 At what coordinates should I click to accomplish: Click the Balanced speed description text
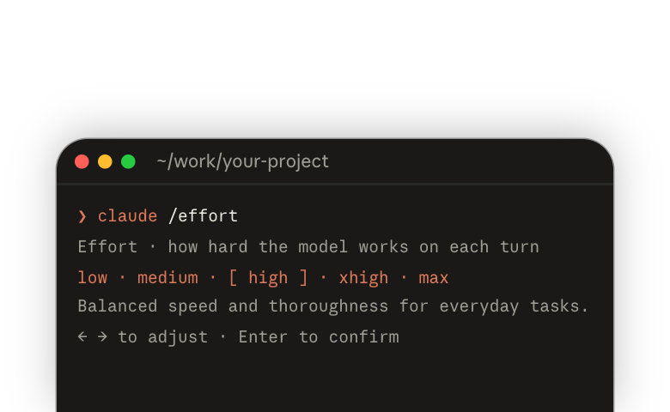click(333, 306)
